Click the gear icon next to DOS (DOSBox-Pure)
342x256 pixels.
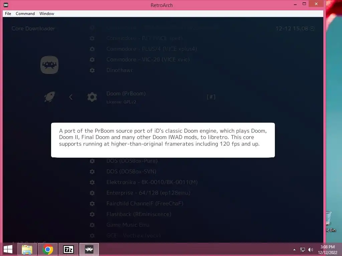click(x=92, y=161)
